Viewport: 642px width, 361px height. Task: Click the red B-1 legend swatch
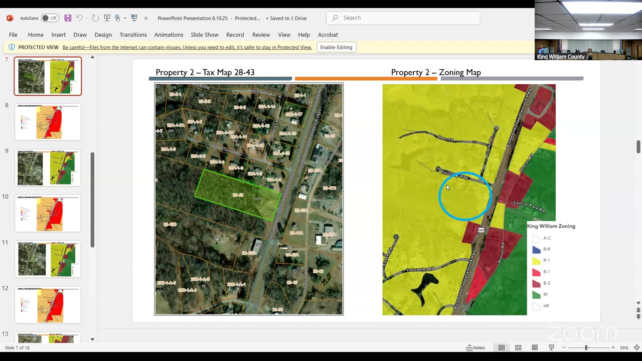[536, 272]
